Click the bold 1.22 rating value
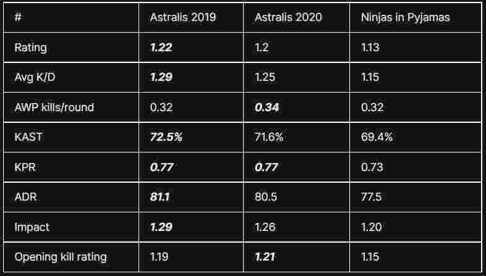 point(161,48)
